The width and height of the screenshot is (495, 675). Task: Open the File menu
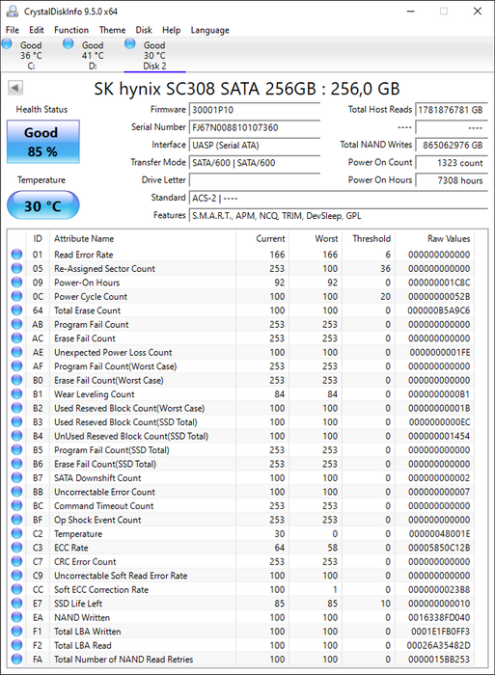coord(13,30)
